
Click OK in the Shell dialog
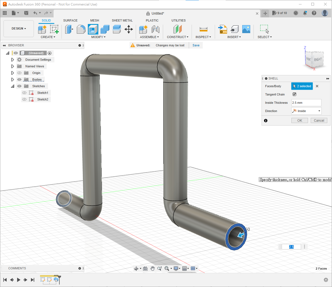pyautogui.click(x=299, y=121)
